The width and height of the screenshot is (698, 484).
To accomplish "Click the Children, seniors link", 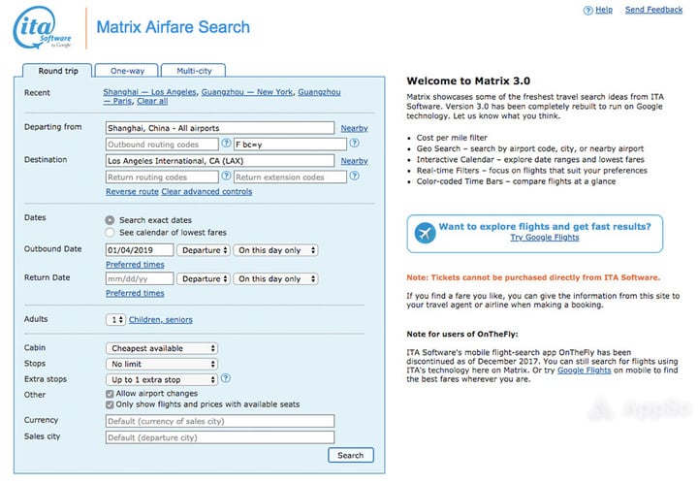I will click(161, 320).
